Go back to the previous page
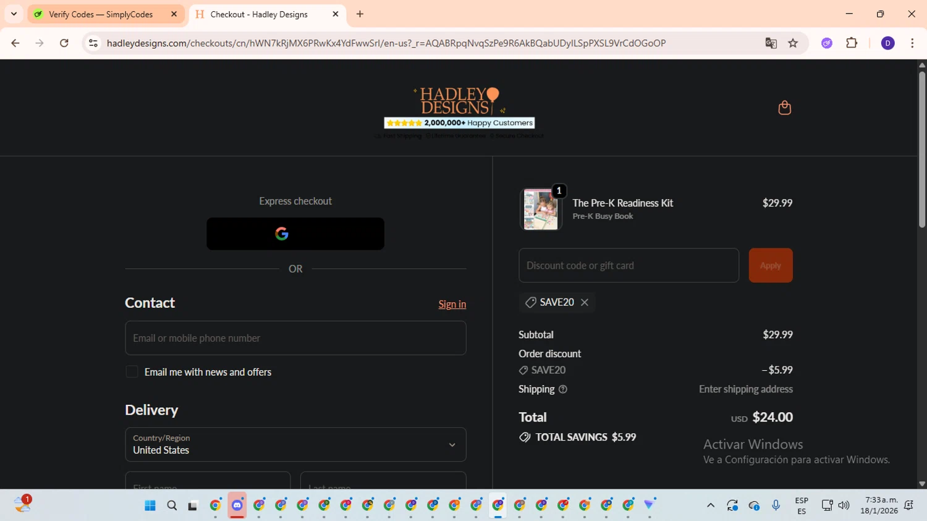The height and width of the screenshot is (521, 927). (15, 43)
